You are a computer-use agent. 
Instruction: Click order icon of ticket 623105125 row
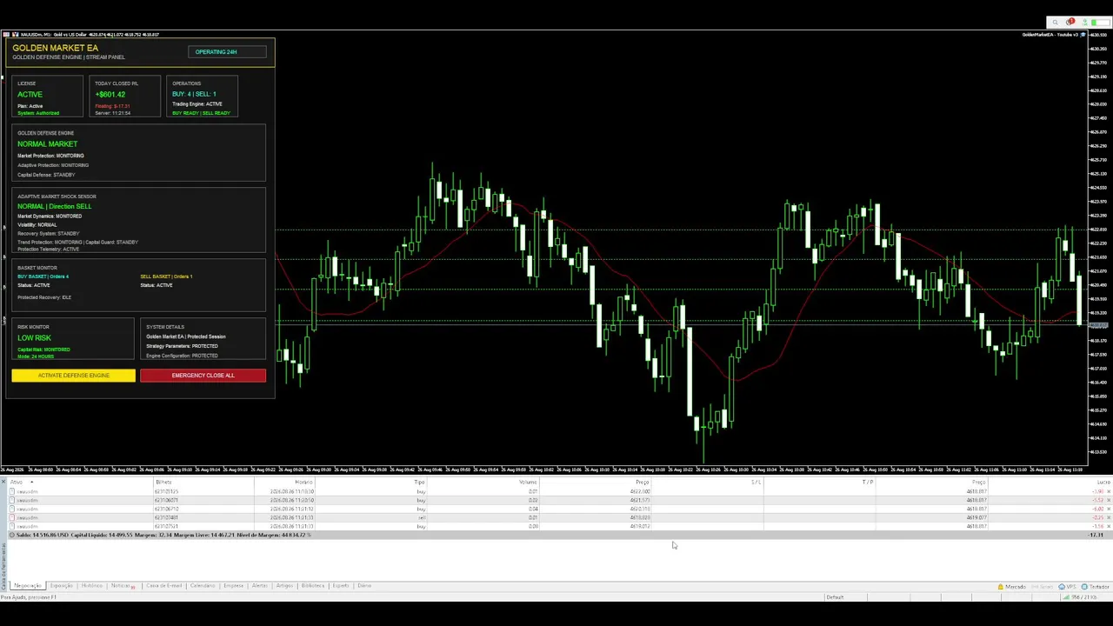coord(12,492)
